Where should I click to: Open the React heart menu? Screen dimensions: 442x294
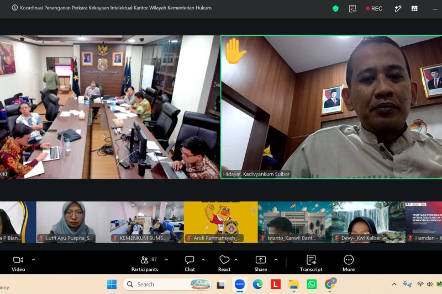(224, 264)
